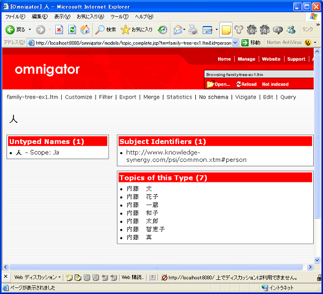Viewport: 323px width, 294px height.
Task: Click the vertical scrollbar down arrow
Action: click(317, 260)
